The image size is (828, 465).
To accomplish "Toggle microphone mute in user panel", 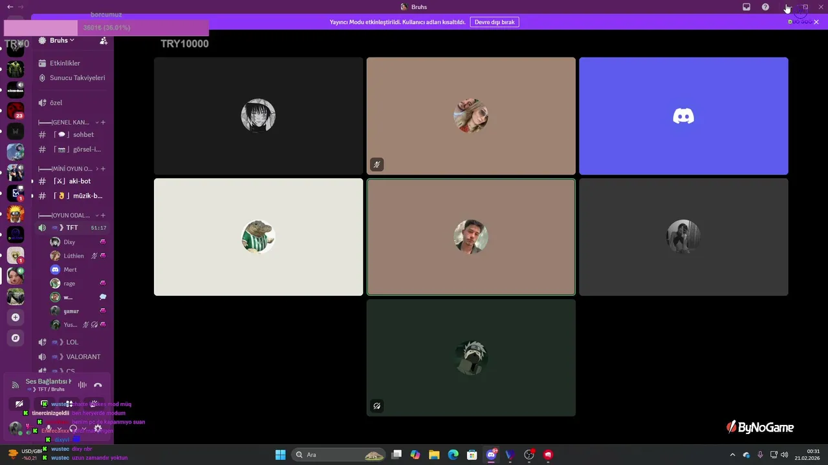I will 48,428.
